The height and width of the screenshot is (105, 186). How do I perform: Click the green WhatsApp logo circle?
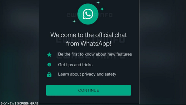tap(88, 14)
